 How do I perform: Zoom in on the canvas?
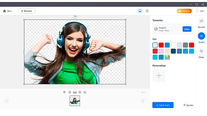coord(80,92)
